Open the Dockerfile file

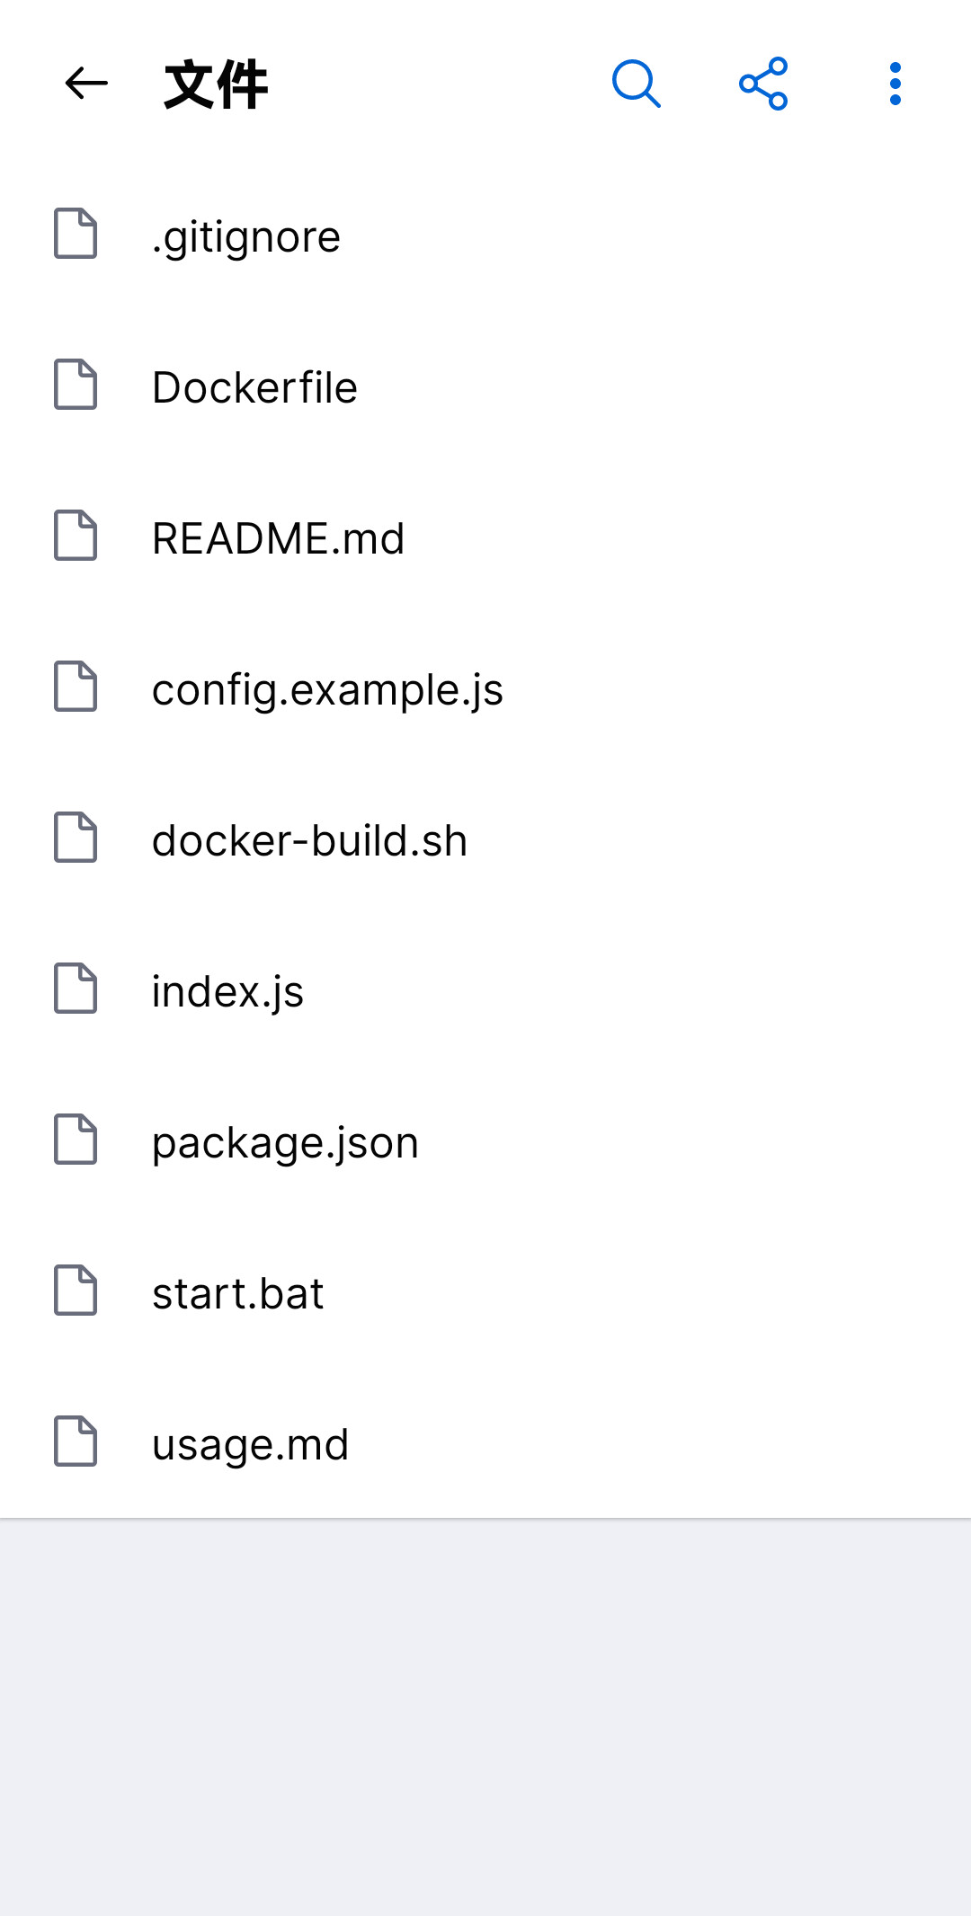point(254,386)
